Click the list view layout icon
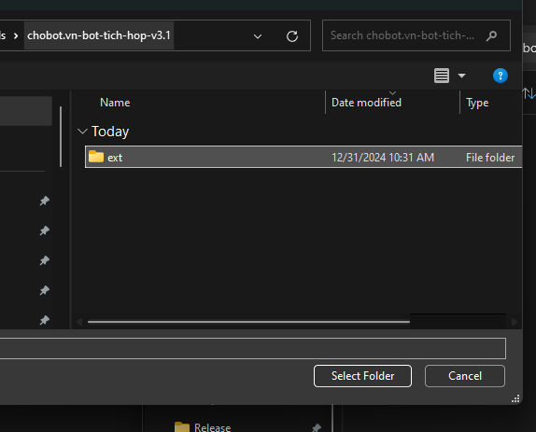The image size is (536, 432). pos(442,76)
